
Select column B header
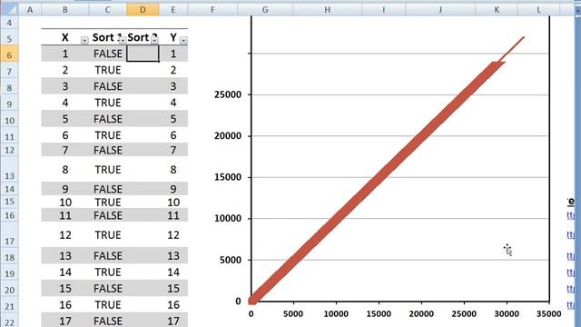click(65, 10)
